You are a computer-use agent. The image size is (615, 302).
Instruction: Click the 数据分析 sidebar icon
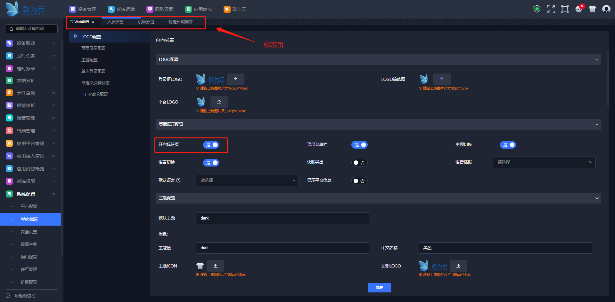[9, 81]
